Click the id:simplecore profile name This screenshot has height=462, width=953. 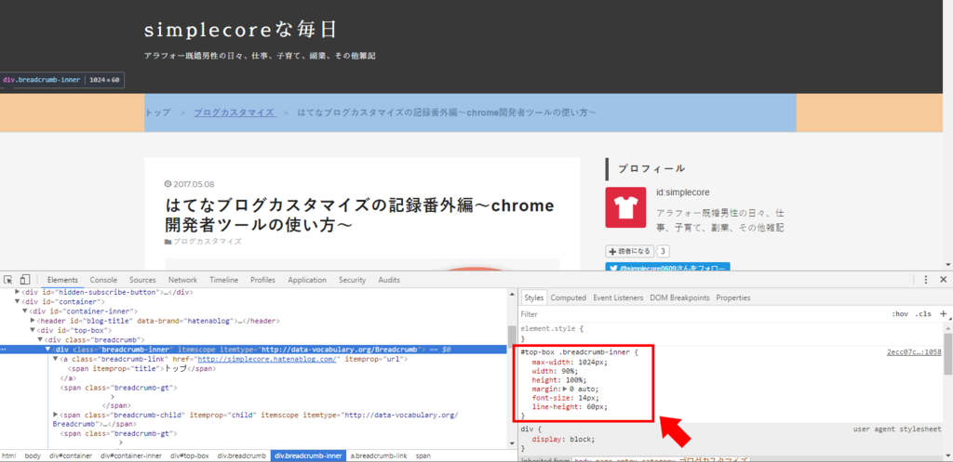pyautogui.click(x=684, y=192)
